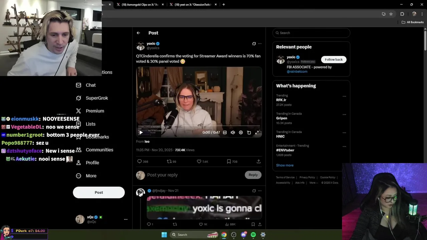Open Discord from the taskbar
The width and height of the screenshot is (427, 240).
click(x=244, y=235)
